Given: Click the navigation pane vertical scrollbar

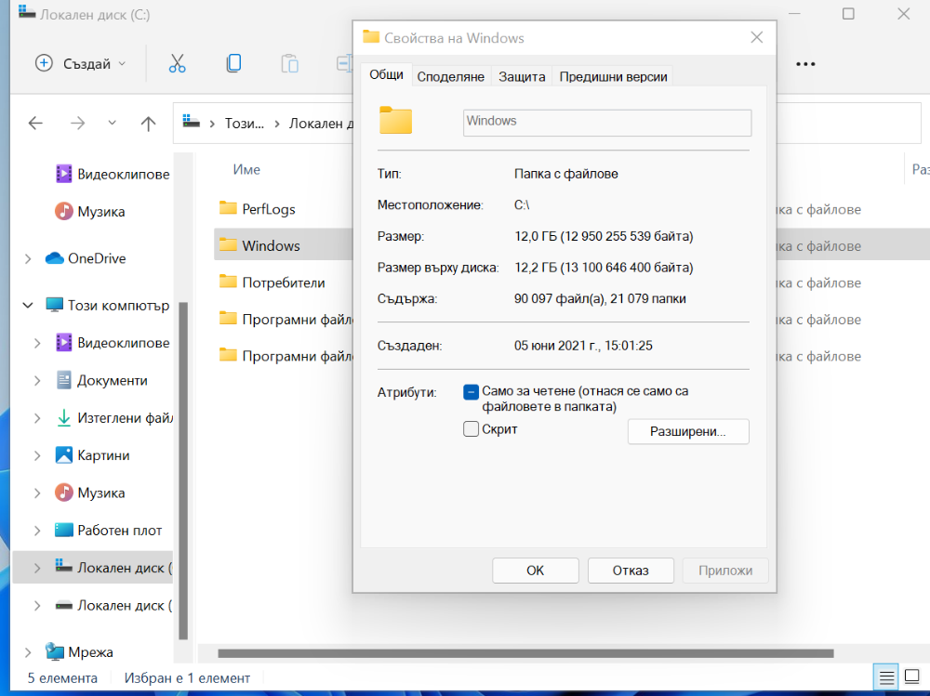Looking at the screenshot, I should point(183,471).
